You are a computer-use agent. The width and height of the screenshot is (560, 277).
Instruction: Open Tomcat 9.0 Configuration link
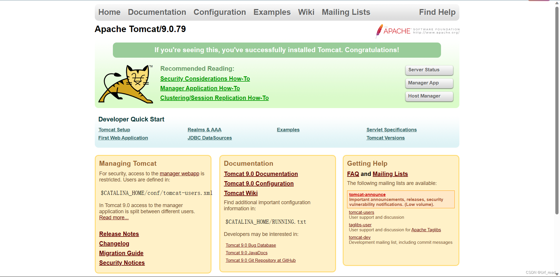(x=259, y=184)
